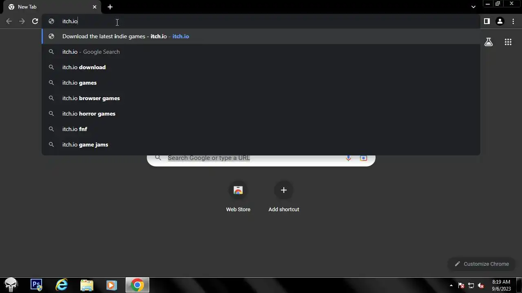This screenshot has width=522, height=293.
Task: Open the media player in the taskbar
Action: coord(112,285)
